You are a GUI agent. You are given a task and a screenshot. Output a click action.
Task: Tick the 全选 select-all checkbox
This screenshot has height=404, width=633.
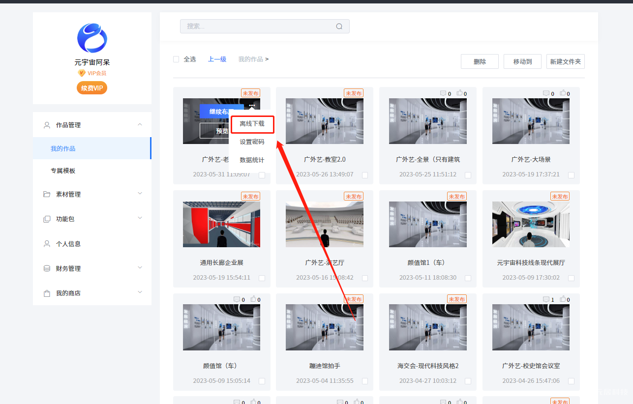tap(176, 59)
